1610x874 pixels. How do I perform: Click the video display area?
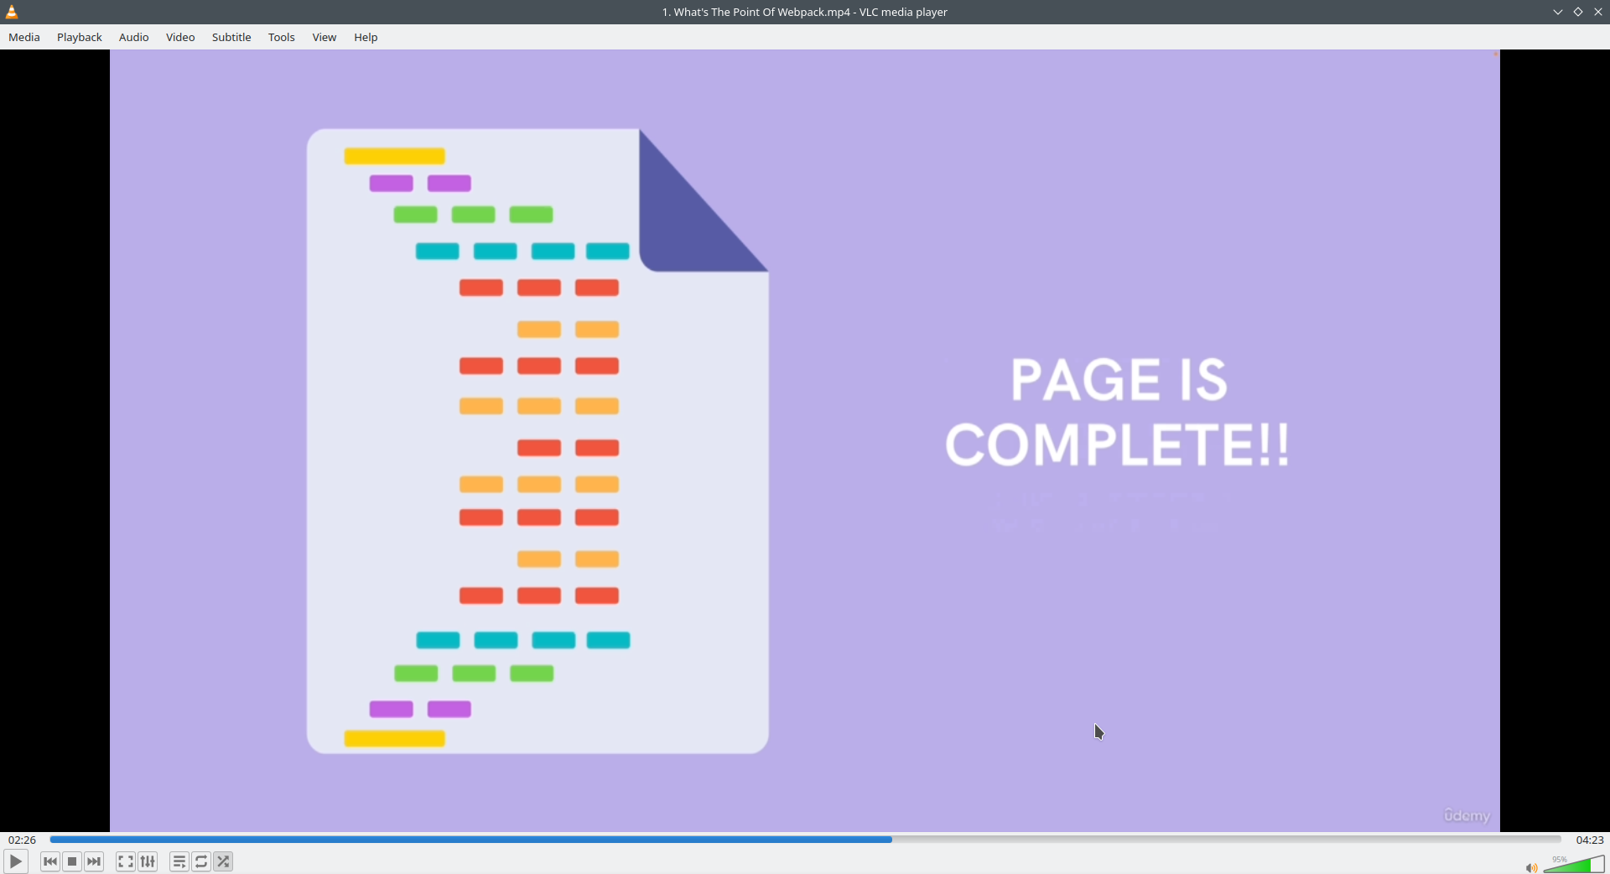coord(805,440)
